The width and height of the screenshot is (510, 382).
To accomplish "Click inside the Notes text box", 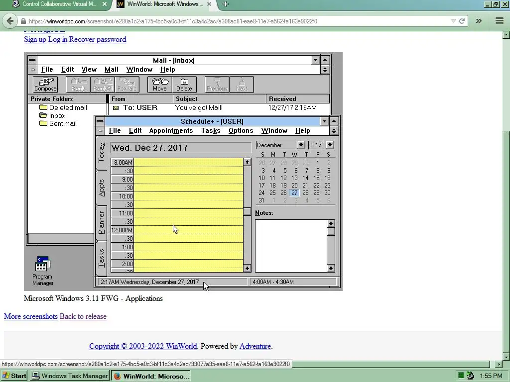I will pyautogui.click(x=291, y=246).
